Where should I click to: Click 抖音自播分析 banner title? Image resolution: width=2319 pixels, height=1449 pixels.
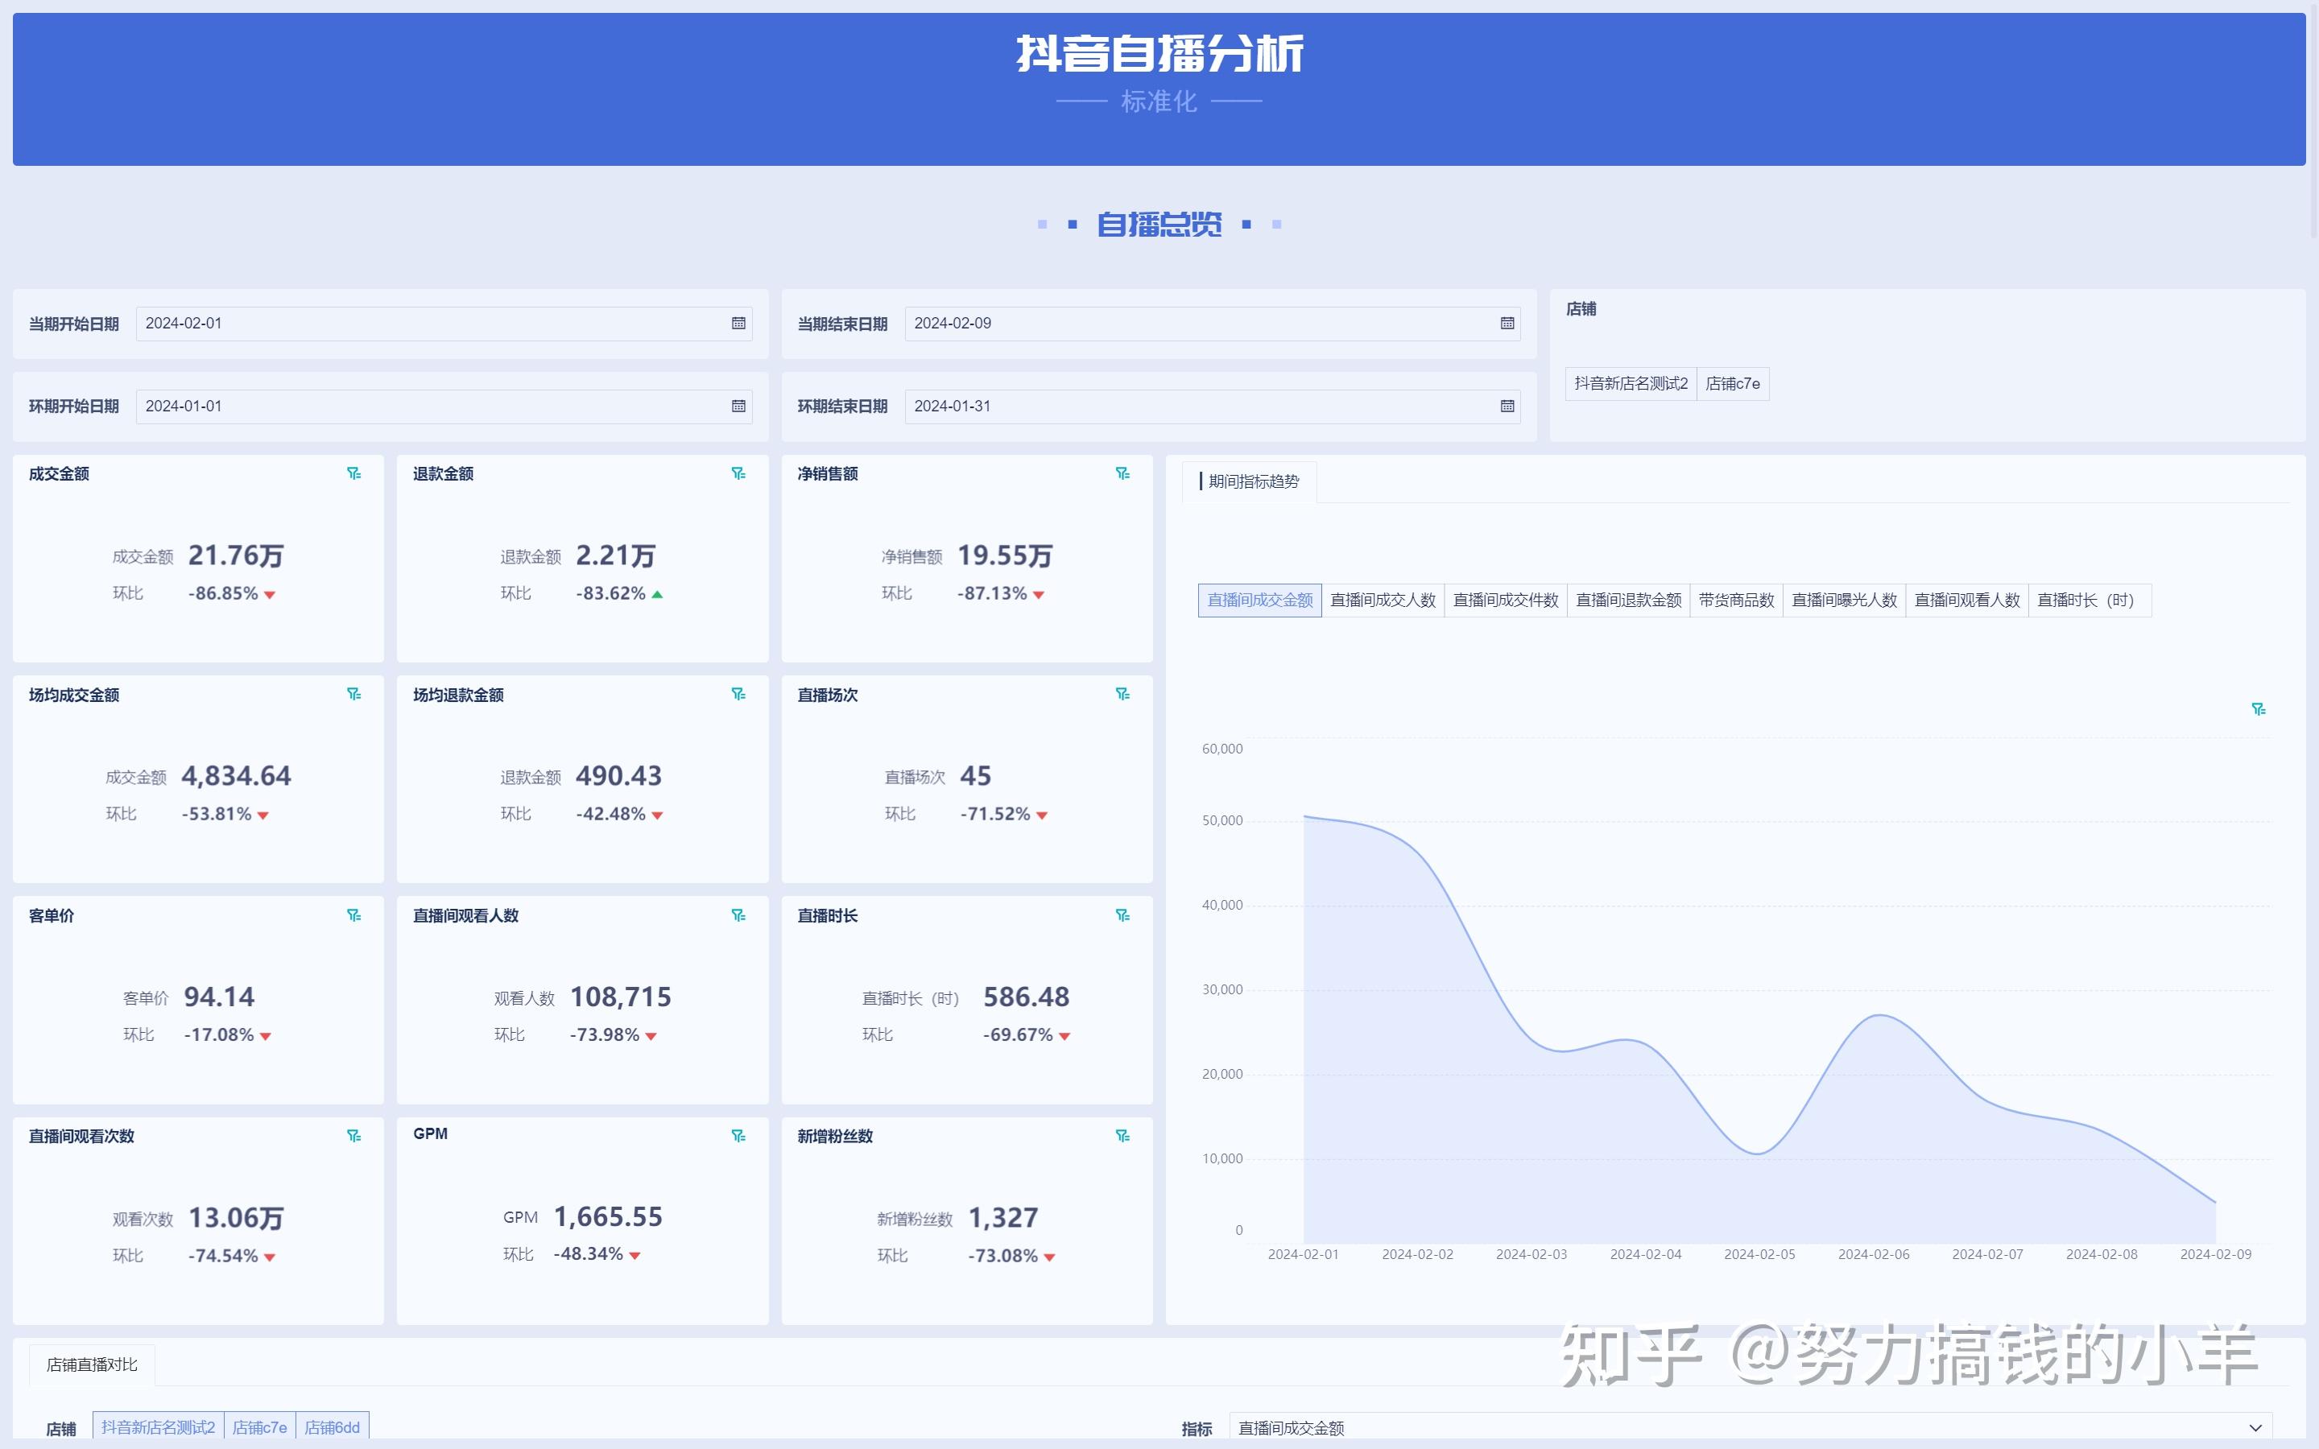1159,54
